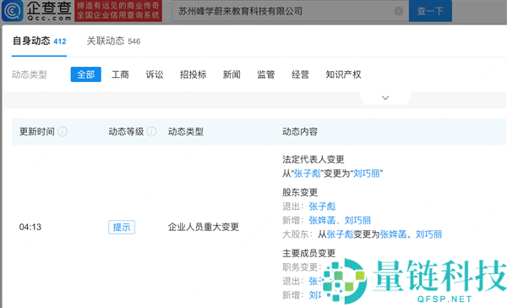Expand the filter panel chevron
The image size is (507, 308).
tap(385, 98)
